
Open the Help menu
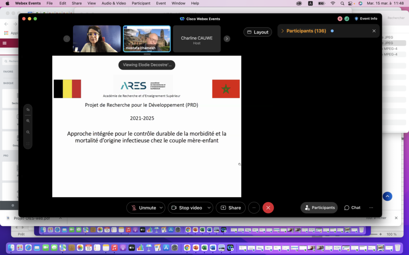pyautogui.click(x=195, y=3)
